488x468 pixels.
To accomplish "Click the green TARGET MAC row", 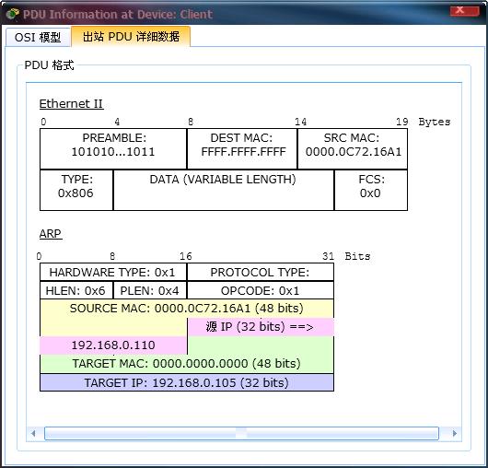I will pyautogui.click(x=187, y=364).
